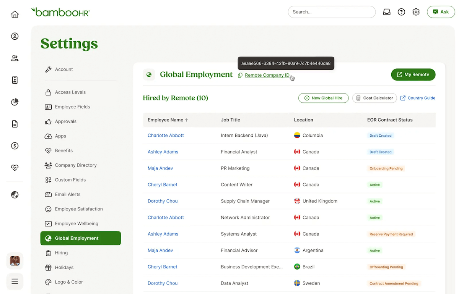Switch to the Employee Fields settings section
Image resolution: width=459 pixels, height=294 pixels.
73,107
